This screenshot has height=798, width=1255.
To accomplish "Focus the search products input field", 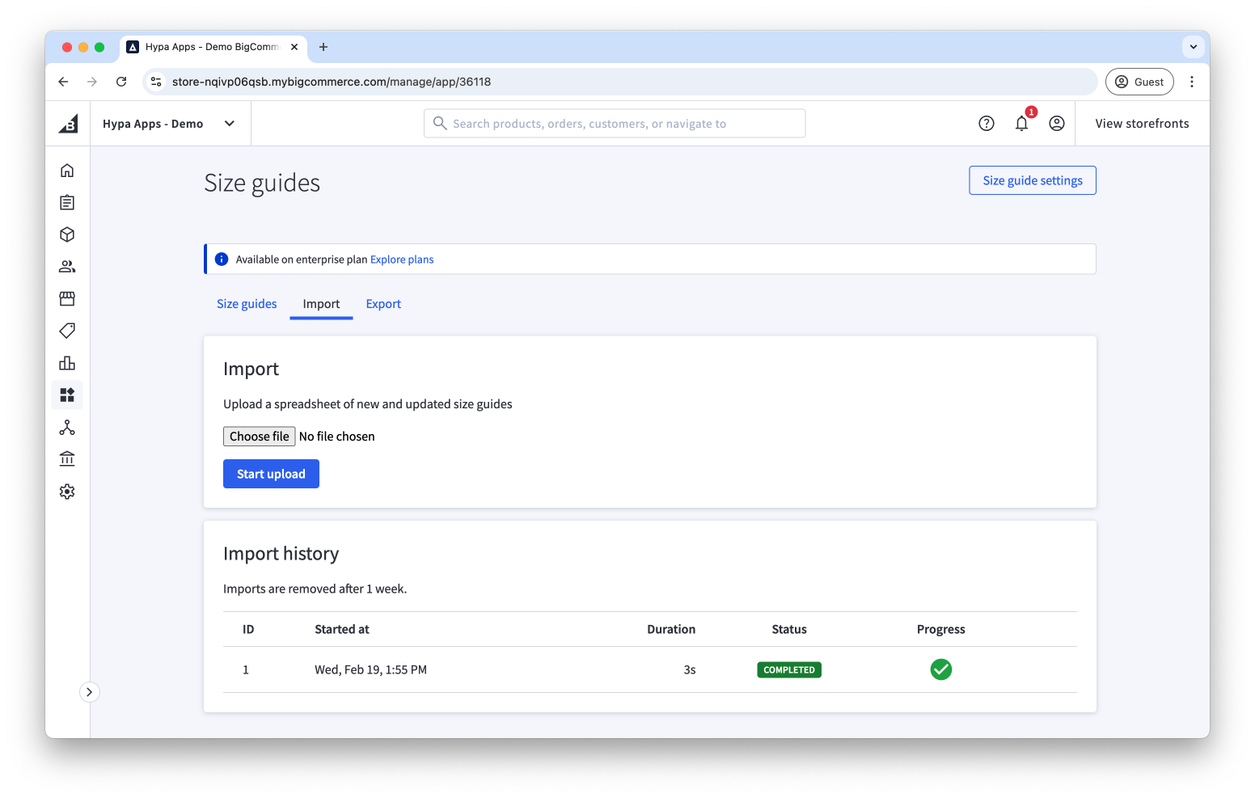I will point(615,124).
